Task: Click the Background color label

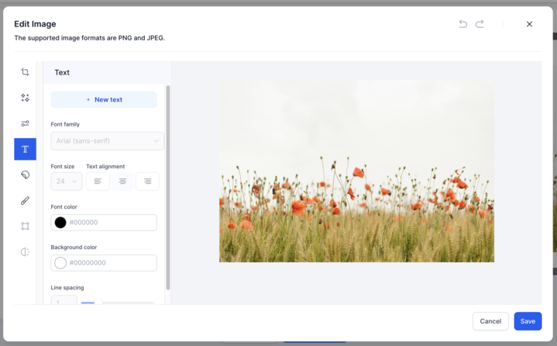Action: point(74,247)
